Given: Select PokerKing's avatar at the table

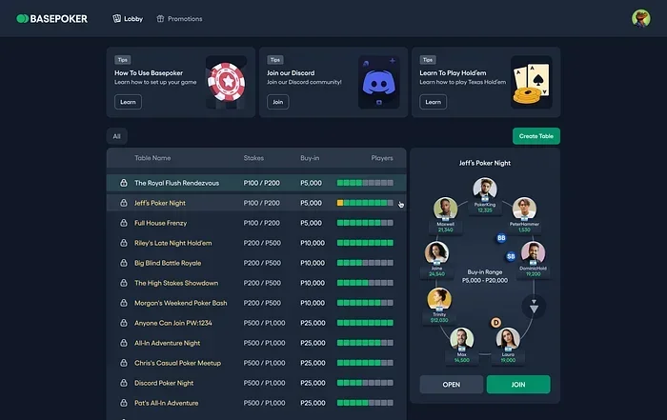Looking at the screenshot, I should (485, 189).
